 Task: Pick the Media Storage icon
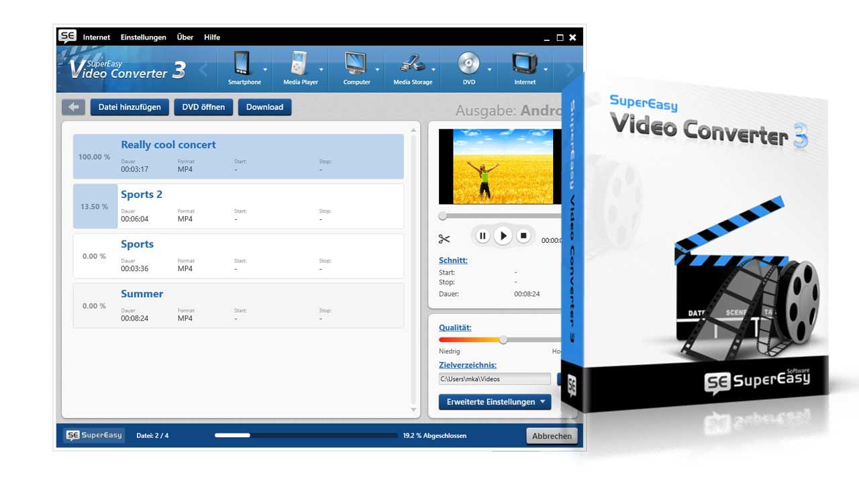coord(412,64)
